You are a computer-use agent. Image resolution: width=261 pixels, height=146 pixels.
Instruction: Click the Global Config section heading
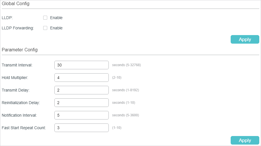coord(15,4)
